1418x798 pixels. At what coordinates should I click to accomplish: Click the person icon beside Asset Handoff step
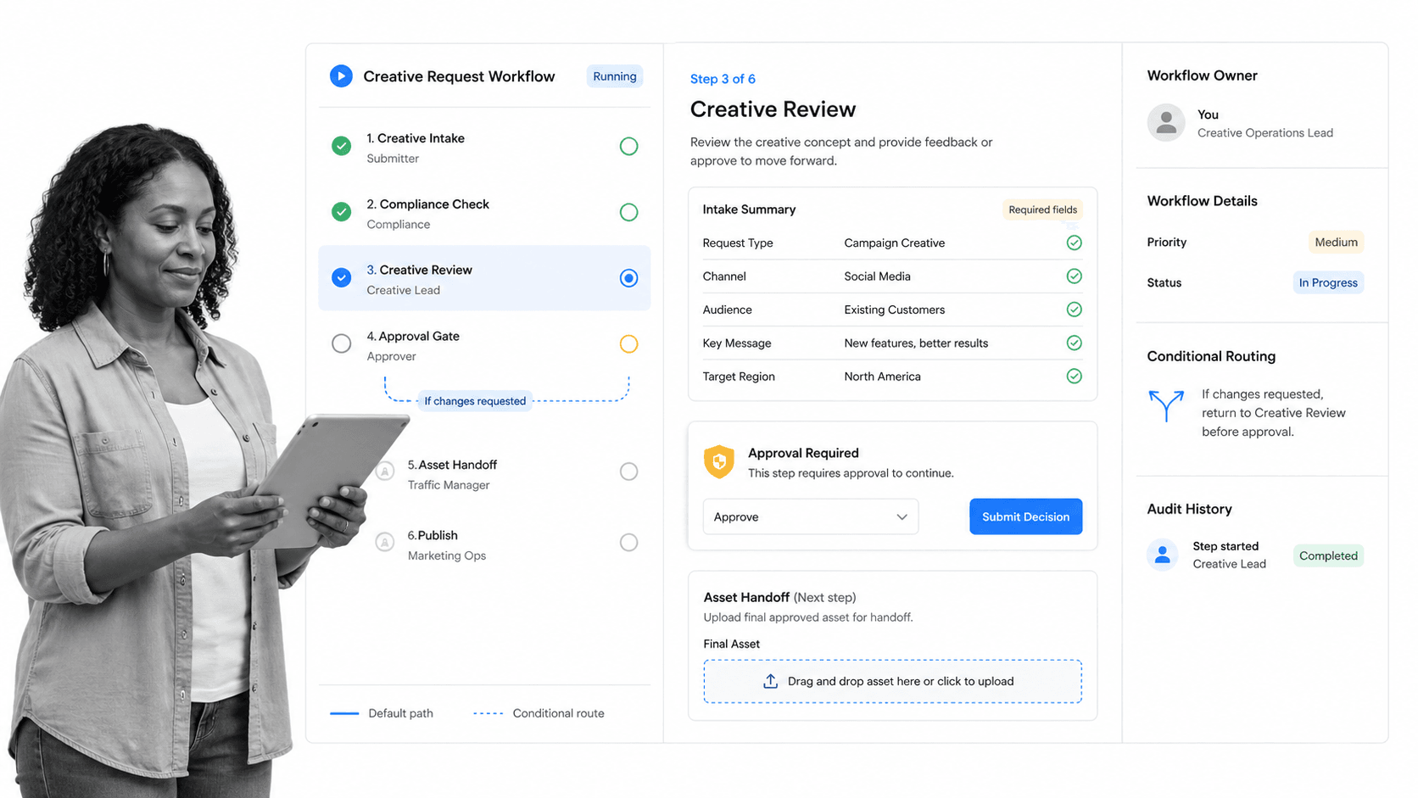(385, 471)
